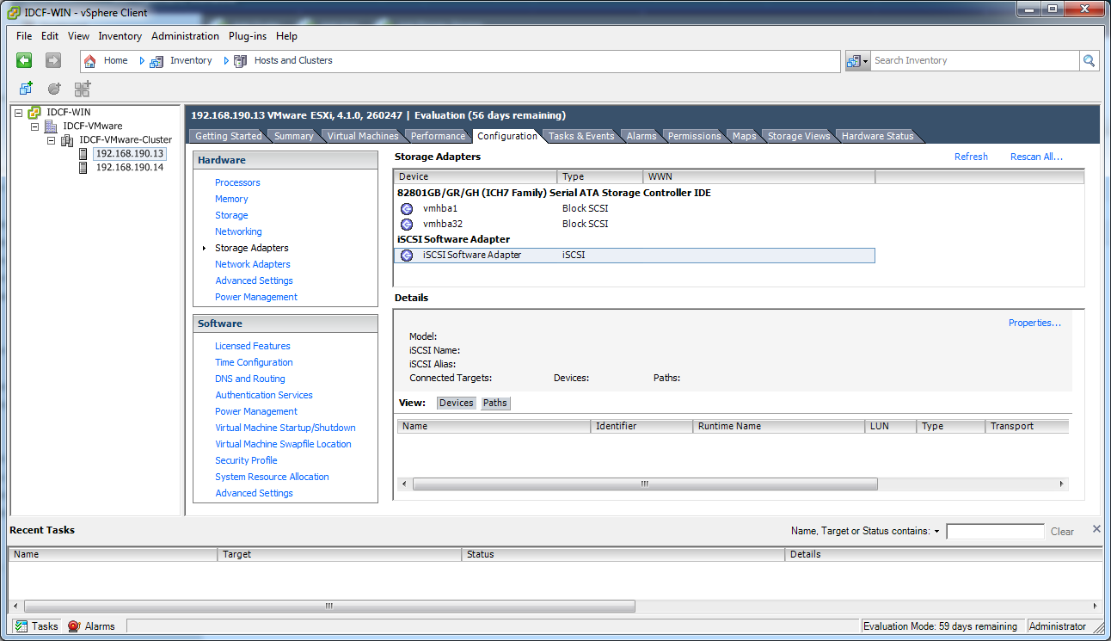Collapse the IDCF-VMware-Cluster tree node
Viewport: 1111px width, 641px height.
[x=51, y=139]
